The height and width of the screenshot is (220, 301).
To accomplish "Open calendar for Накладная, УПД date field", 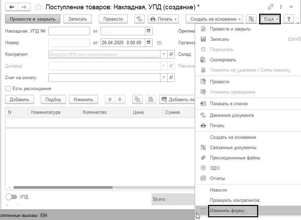I will [148, 31].
